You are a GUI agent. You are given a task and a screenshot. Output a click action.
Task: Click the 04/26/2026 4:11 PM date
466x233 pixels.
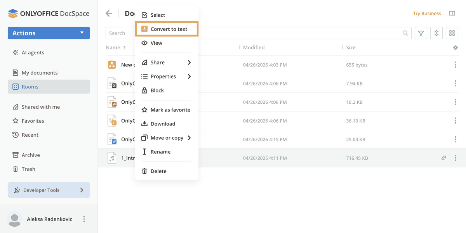[x=265, y=158]
